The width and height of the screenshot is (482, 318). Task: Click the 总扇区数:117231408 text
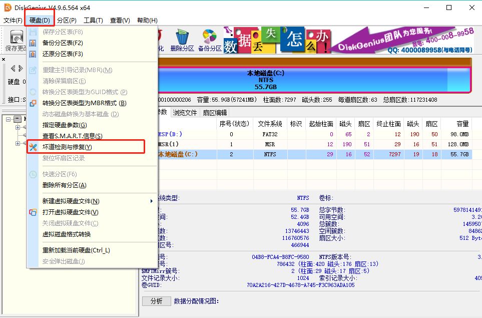pyautogui.click(x=410, y=100)
